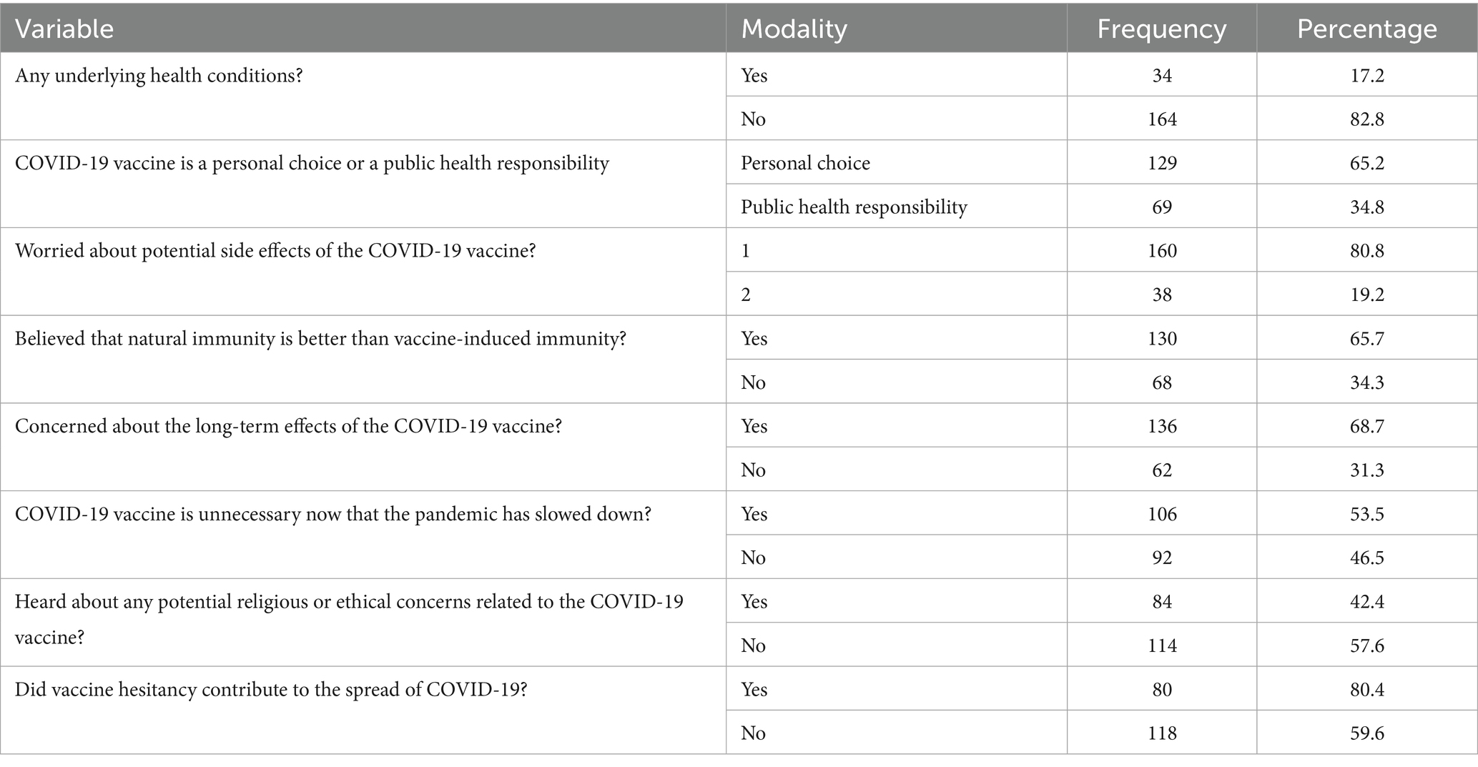Select the long-term effects concern question cell
This screenshot has height=767, width=1478.
click(x=288, y=426)
